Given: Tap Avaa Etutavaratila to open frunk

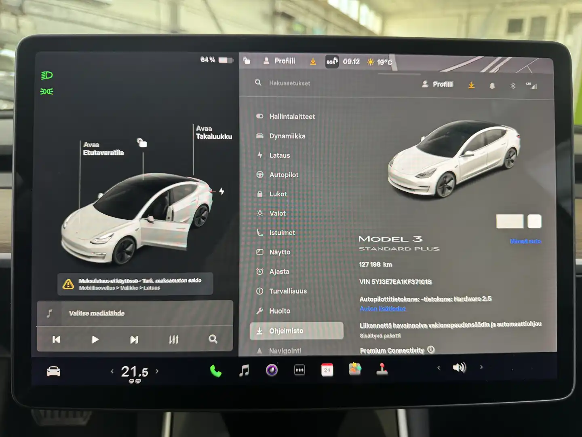Looking at the screenshot, I should click(103, 148).
